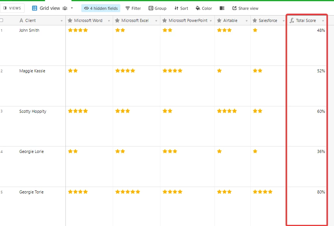Expand the Microsoft Word column dropdown

109,21
